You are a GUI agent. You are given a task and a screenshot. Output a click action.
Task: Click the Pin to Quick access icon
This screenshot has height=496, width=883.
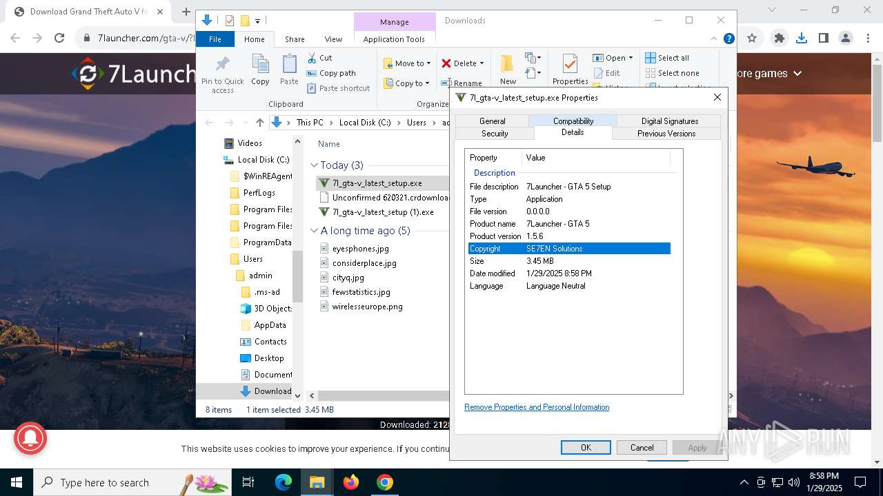[x=222, y=65]
